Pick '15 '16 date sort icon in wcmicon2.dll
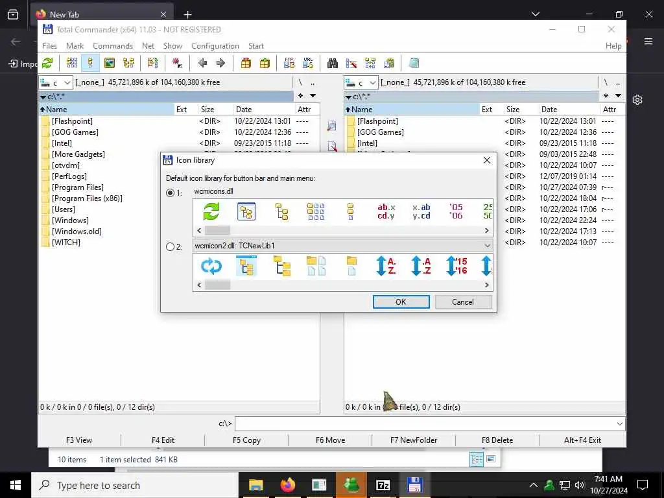The width and height of the screenshot is (664, 498). click(x=456, y=266)
